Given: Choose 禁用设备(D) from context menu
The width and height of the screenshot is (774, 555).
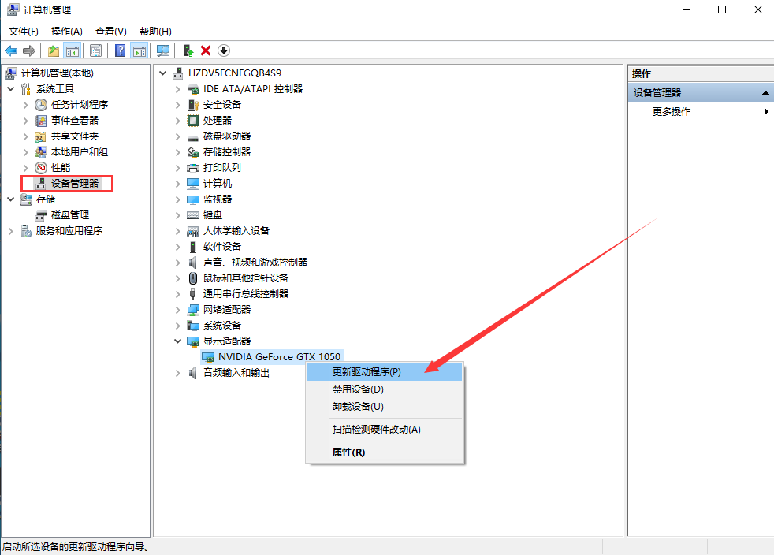Looking at the screenshot, I should coord(385,389).
